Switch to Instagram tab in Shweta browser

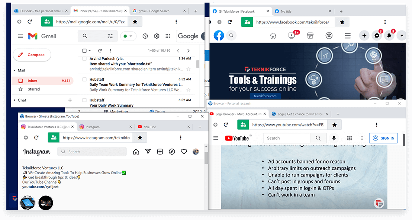pyautogui.click(x=105, y=127)
